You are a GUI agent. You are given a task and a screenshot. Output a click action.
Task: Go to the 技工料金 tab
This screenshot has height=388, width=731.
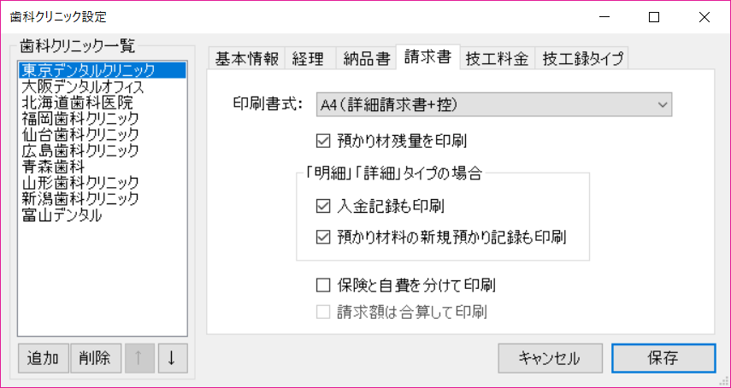(x=498, y=58)
